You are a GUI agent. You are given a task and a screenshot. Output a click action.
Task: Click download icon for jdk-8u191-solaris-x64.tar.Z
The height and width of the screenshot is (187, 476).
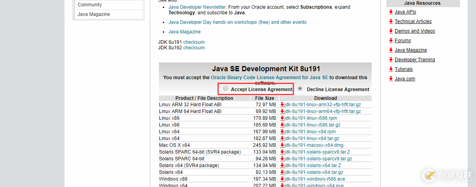pos(282,166)
